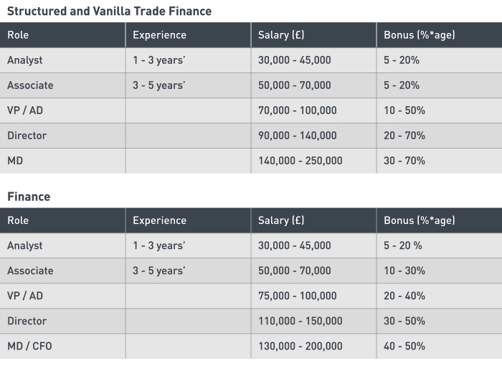Click the Finance section heading
Viewport: 502px width, 366px height.
(x=29, y=197)
